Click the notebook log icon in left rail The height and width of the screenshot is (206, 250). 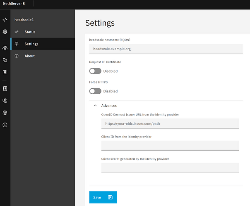[5, 88]
